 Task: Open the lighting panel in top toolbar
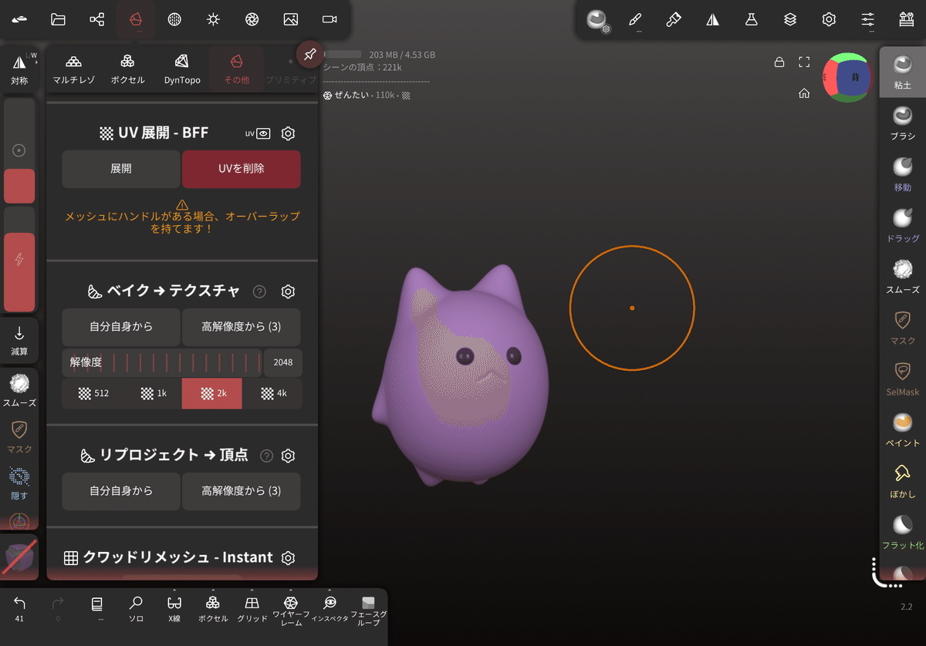click(x=213, y=19)
